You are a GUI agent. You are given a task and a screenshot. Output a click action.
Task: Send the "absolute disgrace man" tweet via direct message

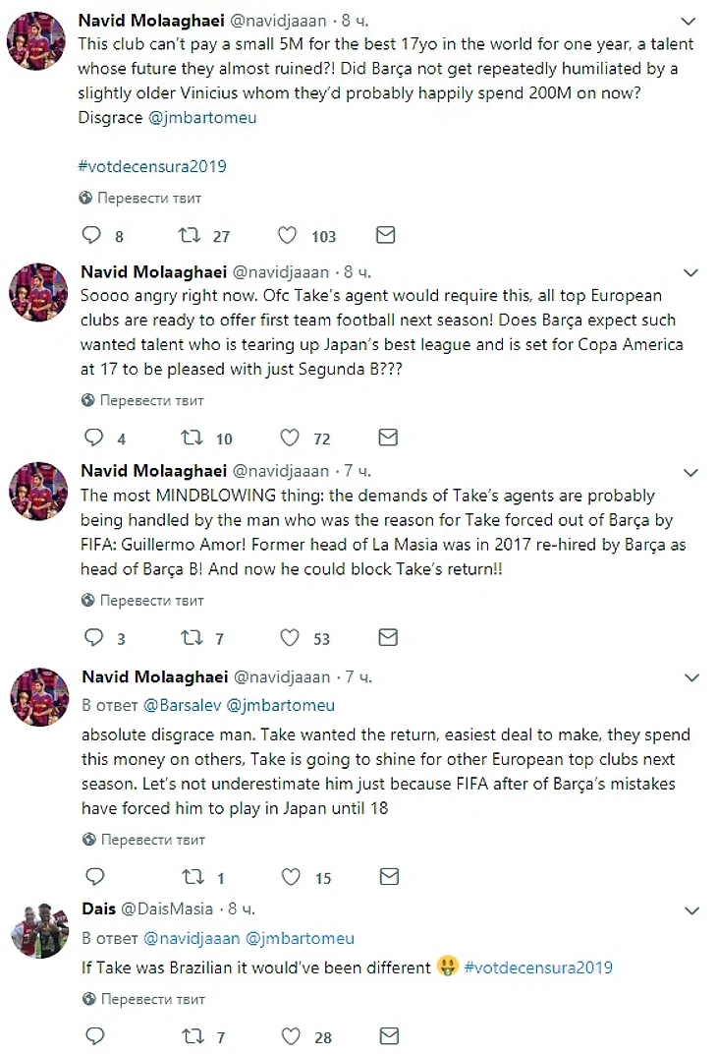(x=387, y=877)
